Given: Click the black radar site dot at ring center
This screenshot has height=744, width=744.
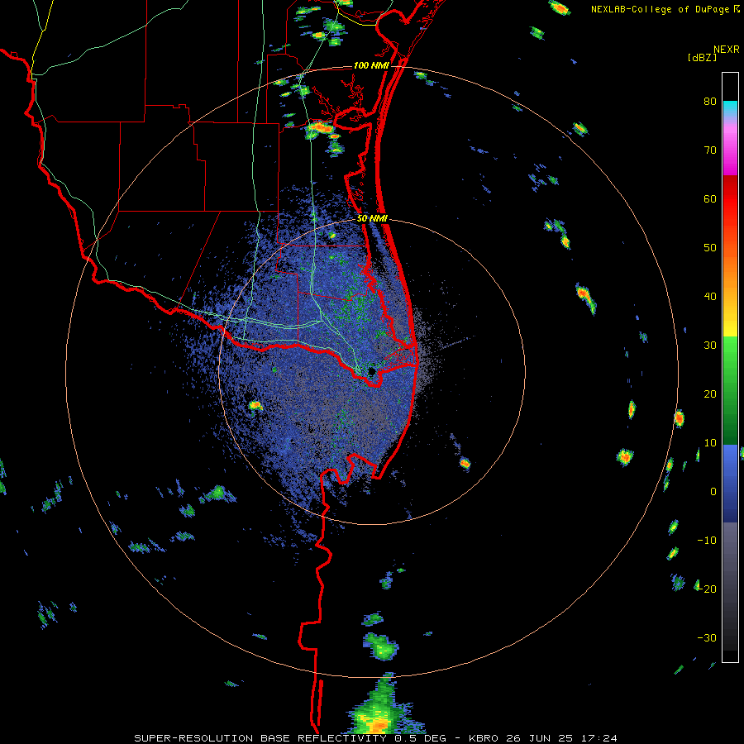Looking at the screenshot, I should pyautogui.click(x=372, y=371).
